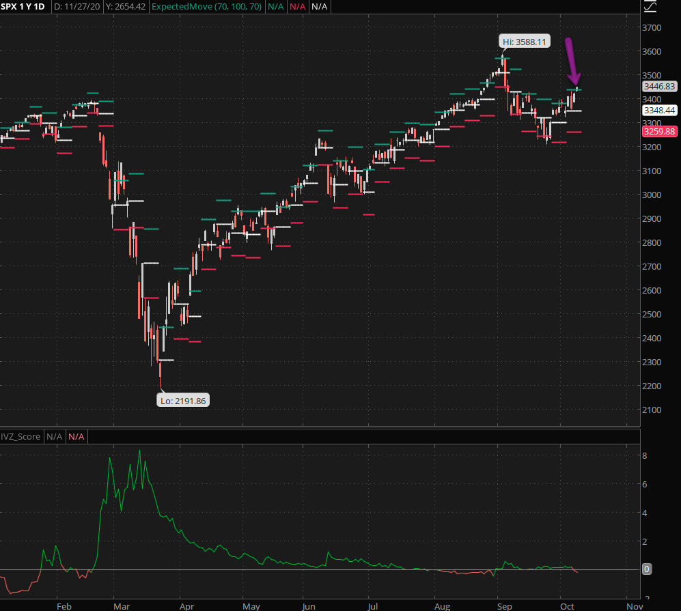Click the Aug label on time axis
Viewport: 681px width, 611px height.
(x=442, y=606)
